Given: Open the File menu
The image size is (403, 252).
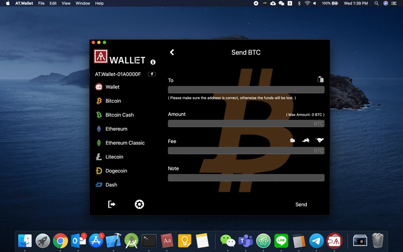Looking at the screenshot, I should [x=41, y=4].
